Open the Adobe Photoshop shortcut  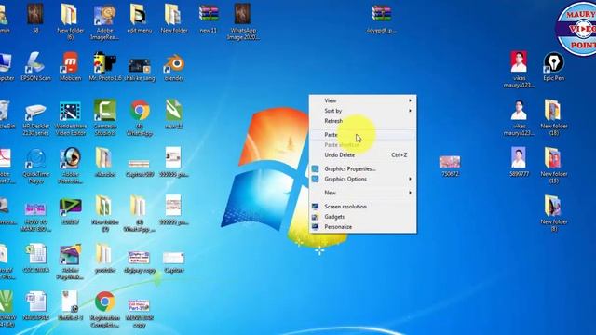click(71, 166)
